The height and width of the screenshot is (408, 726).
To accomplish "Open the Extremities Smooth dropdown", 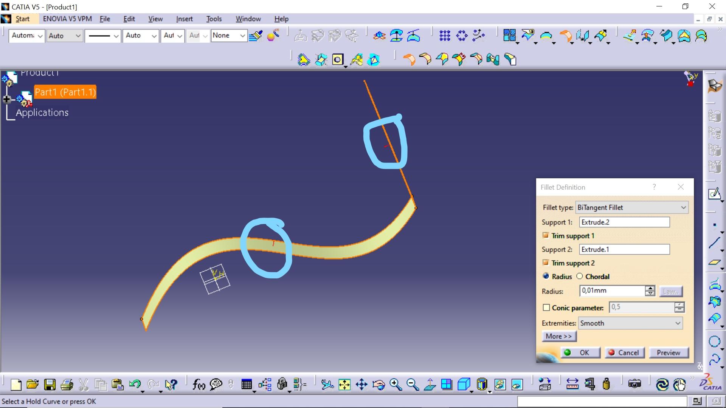I will coord(630,323).
